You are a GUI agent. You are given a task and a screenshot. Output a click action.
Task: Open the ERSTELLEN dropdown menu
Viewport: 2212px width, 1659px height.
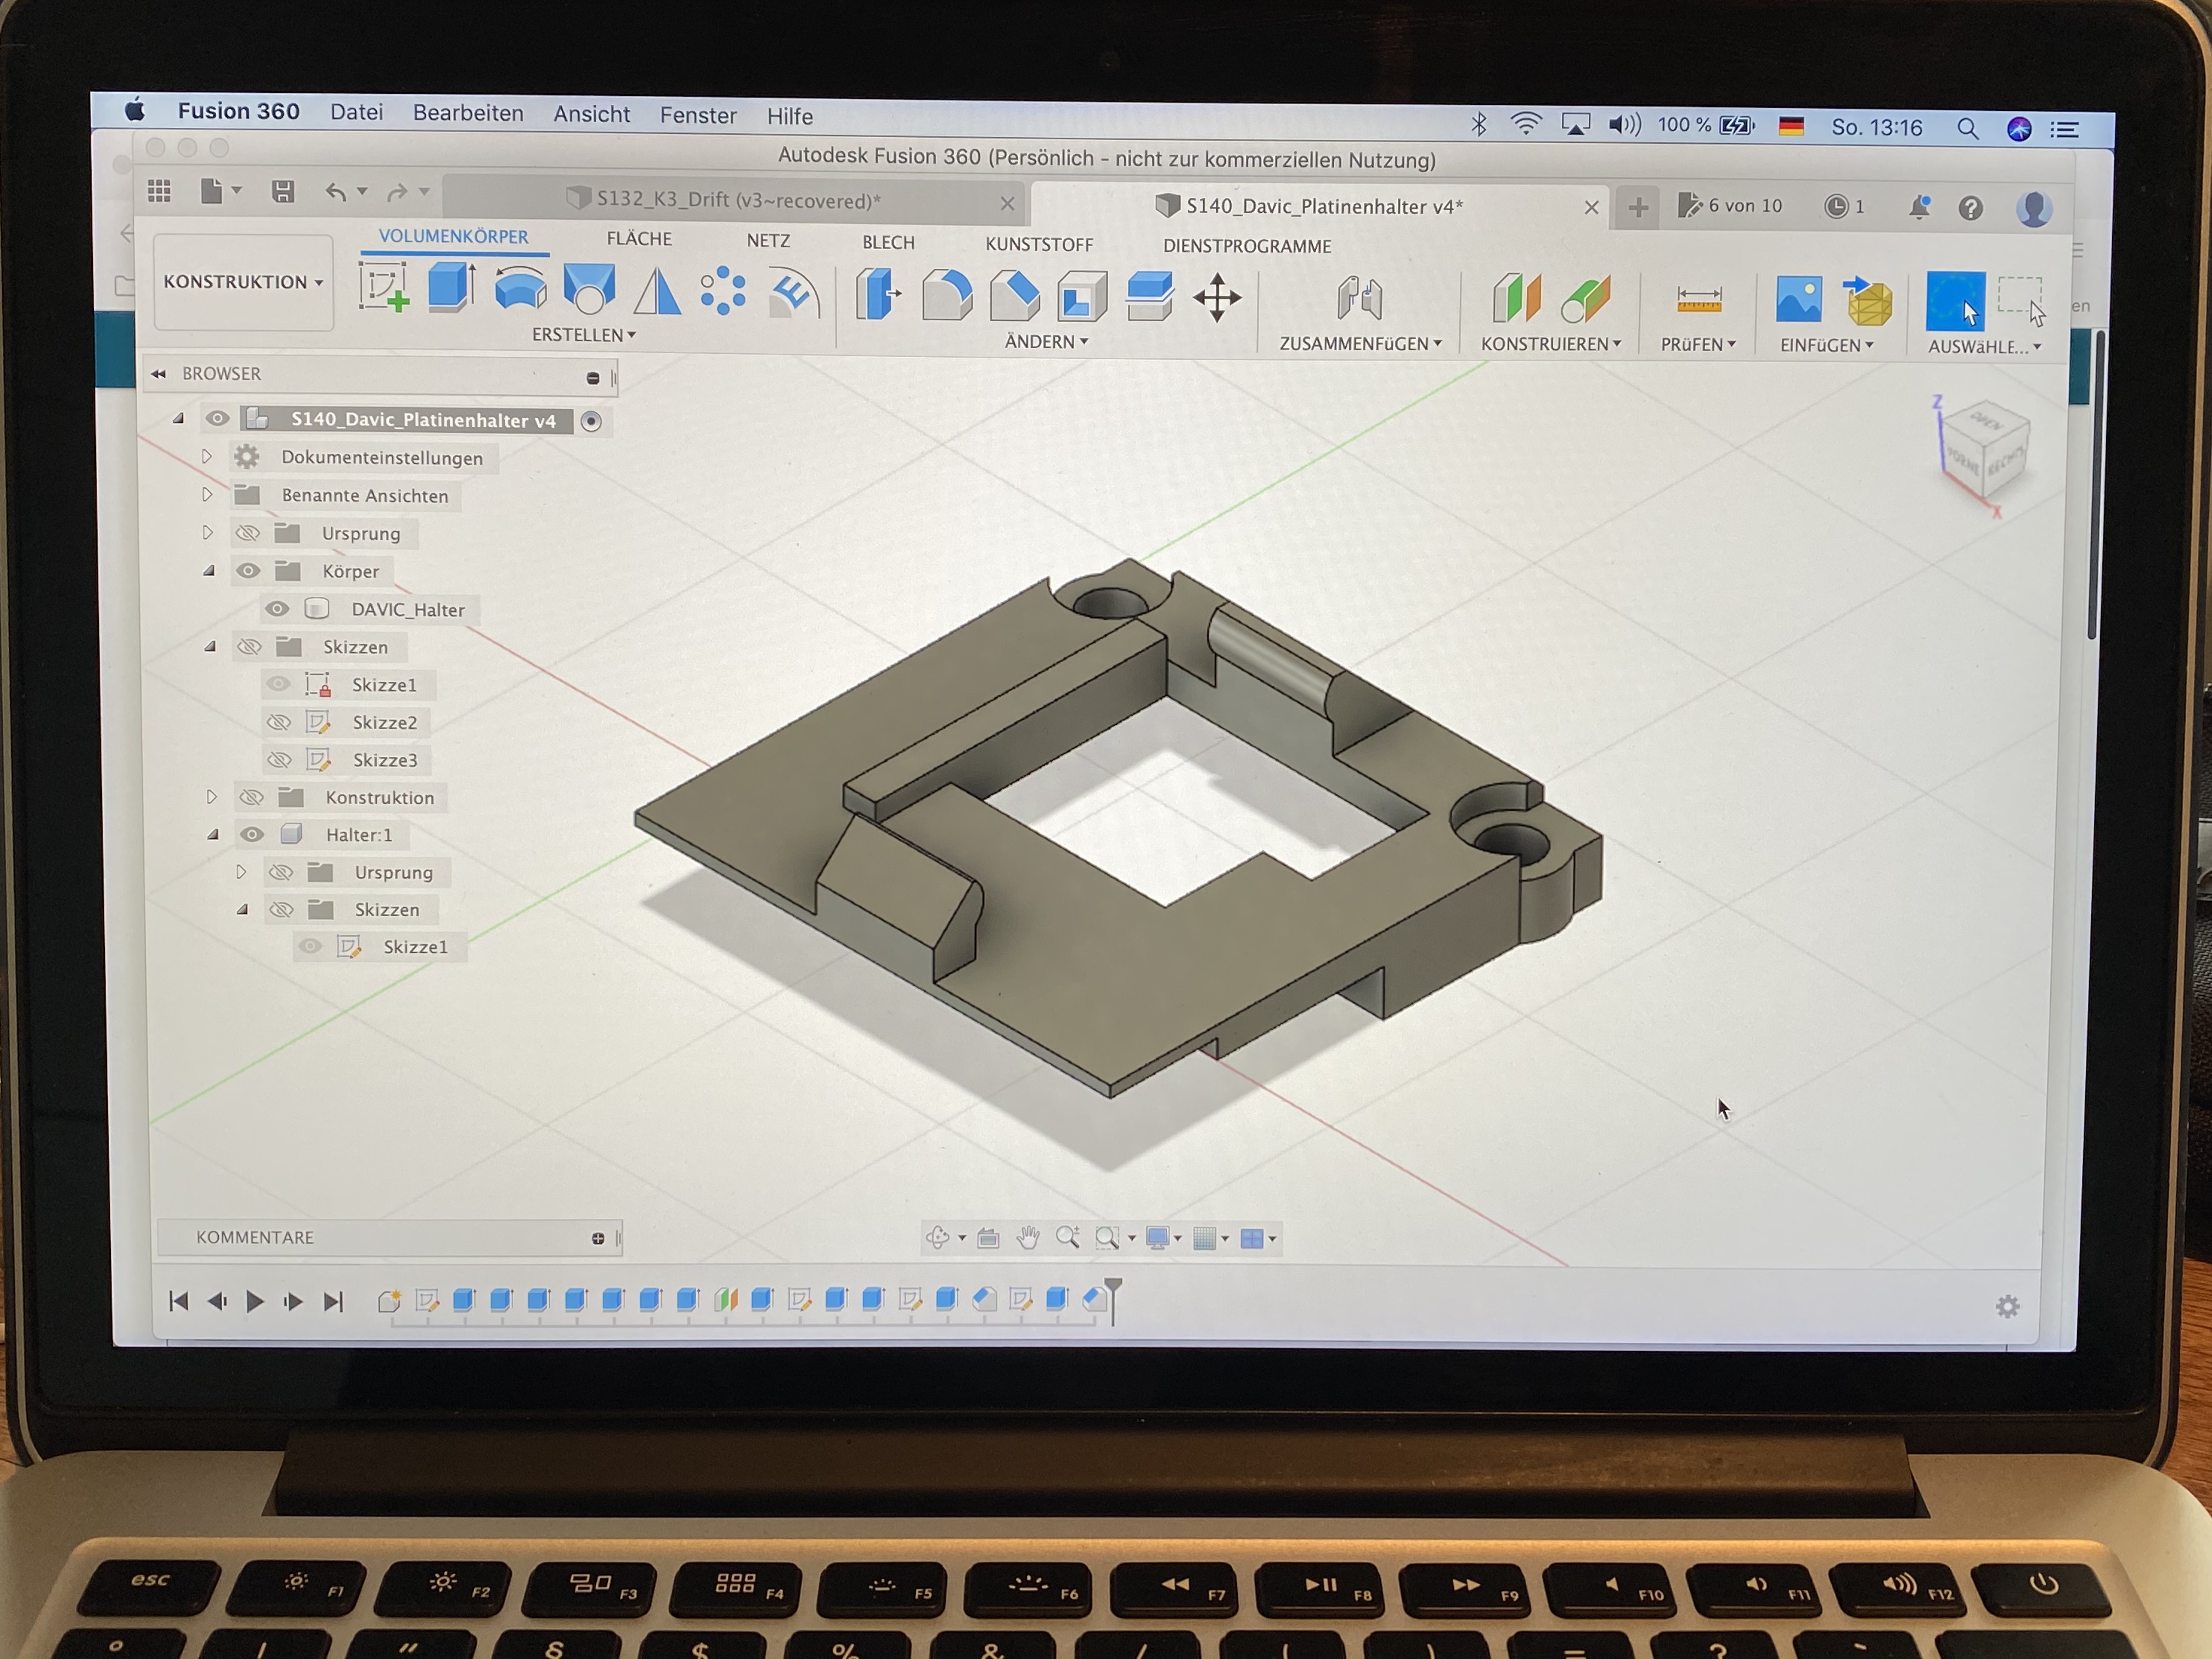[583, 335]
